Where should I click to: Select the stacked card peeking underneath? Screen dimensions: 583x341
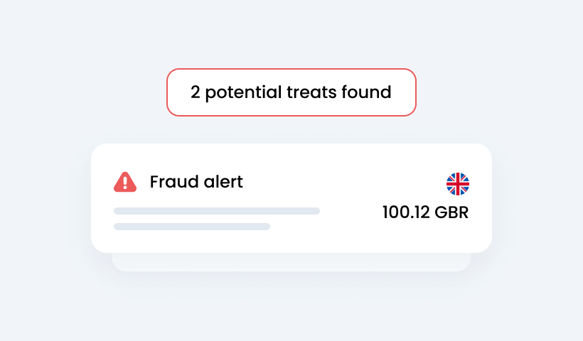291,262
